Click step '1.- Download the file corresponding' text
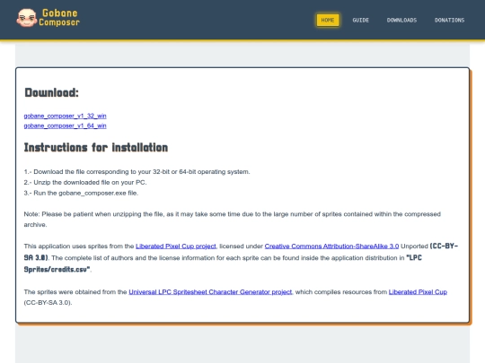485x363 pixels. tap(137, 171)
